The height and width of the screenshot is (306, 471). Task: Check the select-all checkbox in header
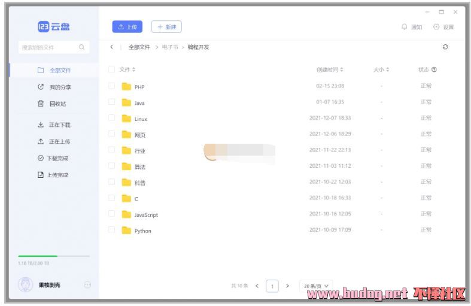click(111, 69)
